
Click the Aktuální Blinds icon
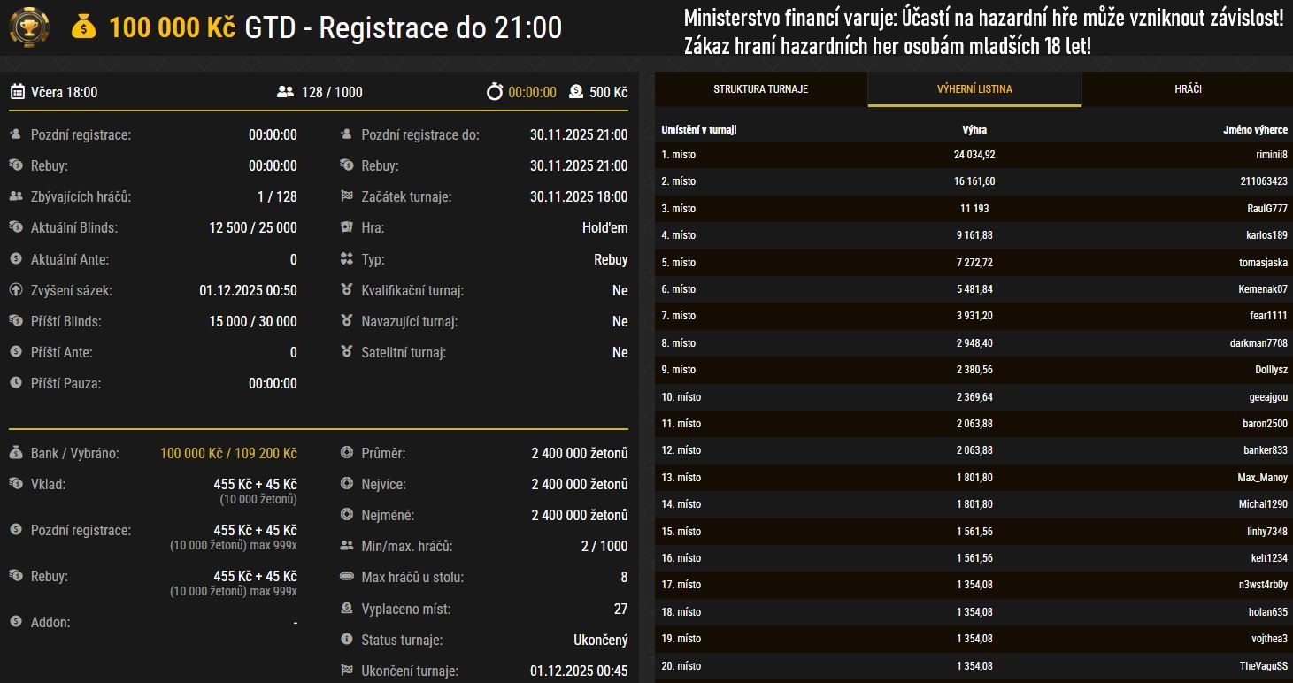pyautogui.click(x=16, y=227)
